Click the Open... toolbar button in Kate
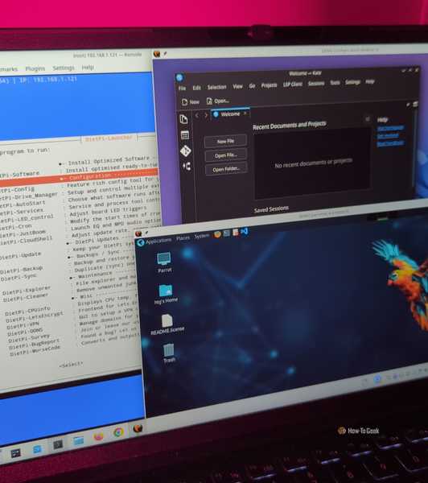Viewport: 428px width, 483px height. pos(218,101)
